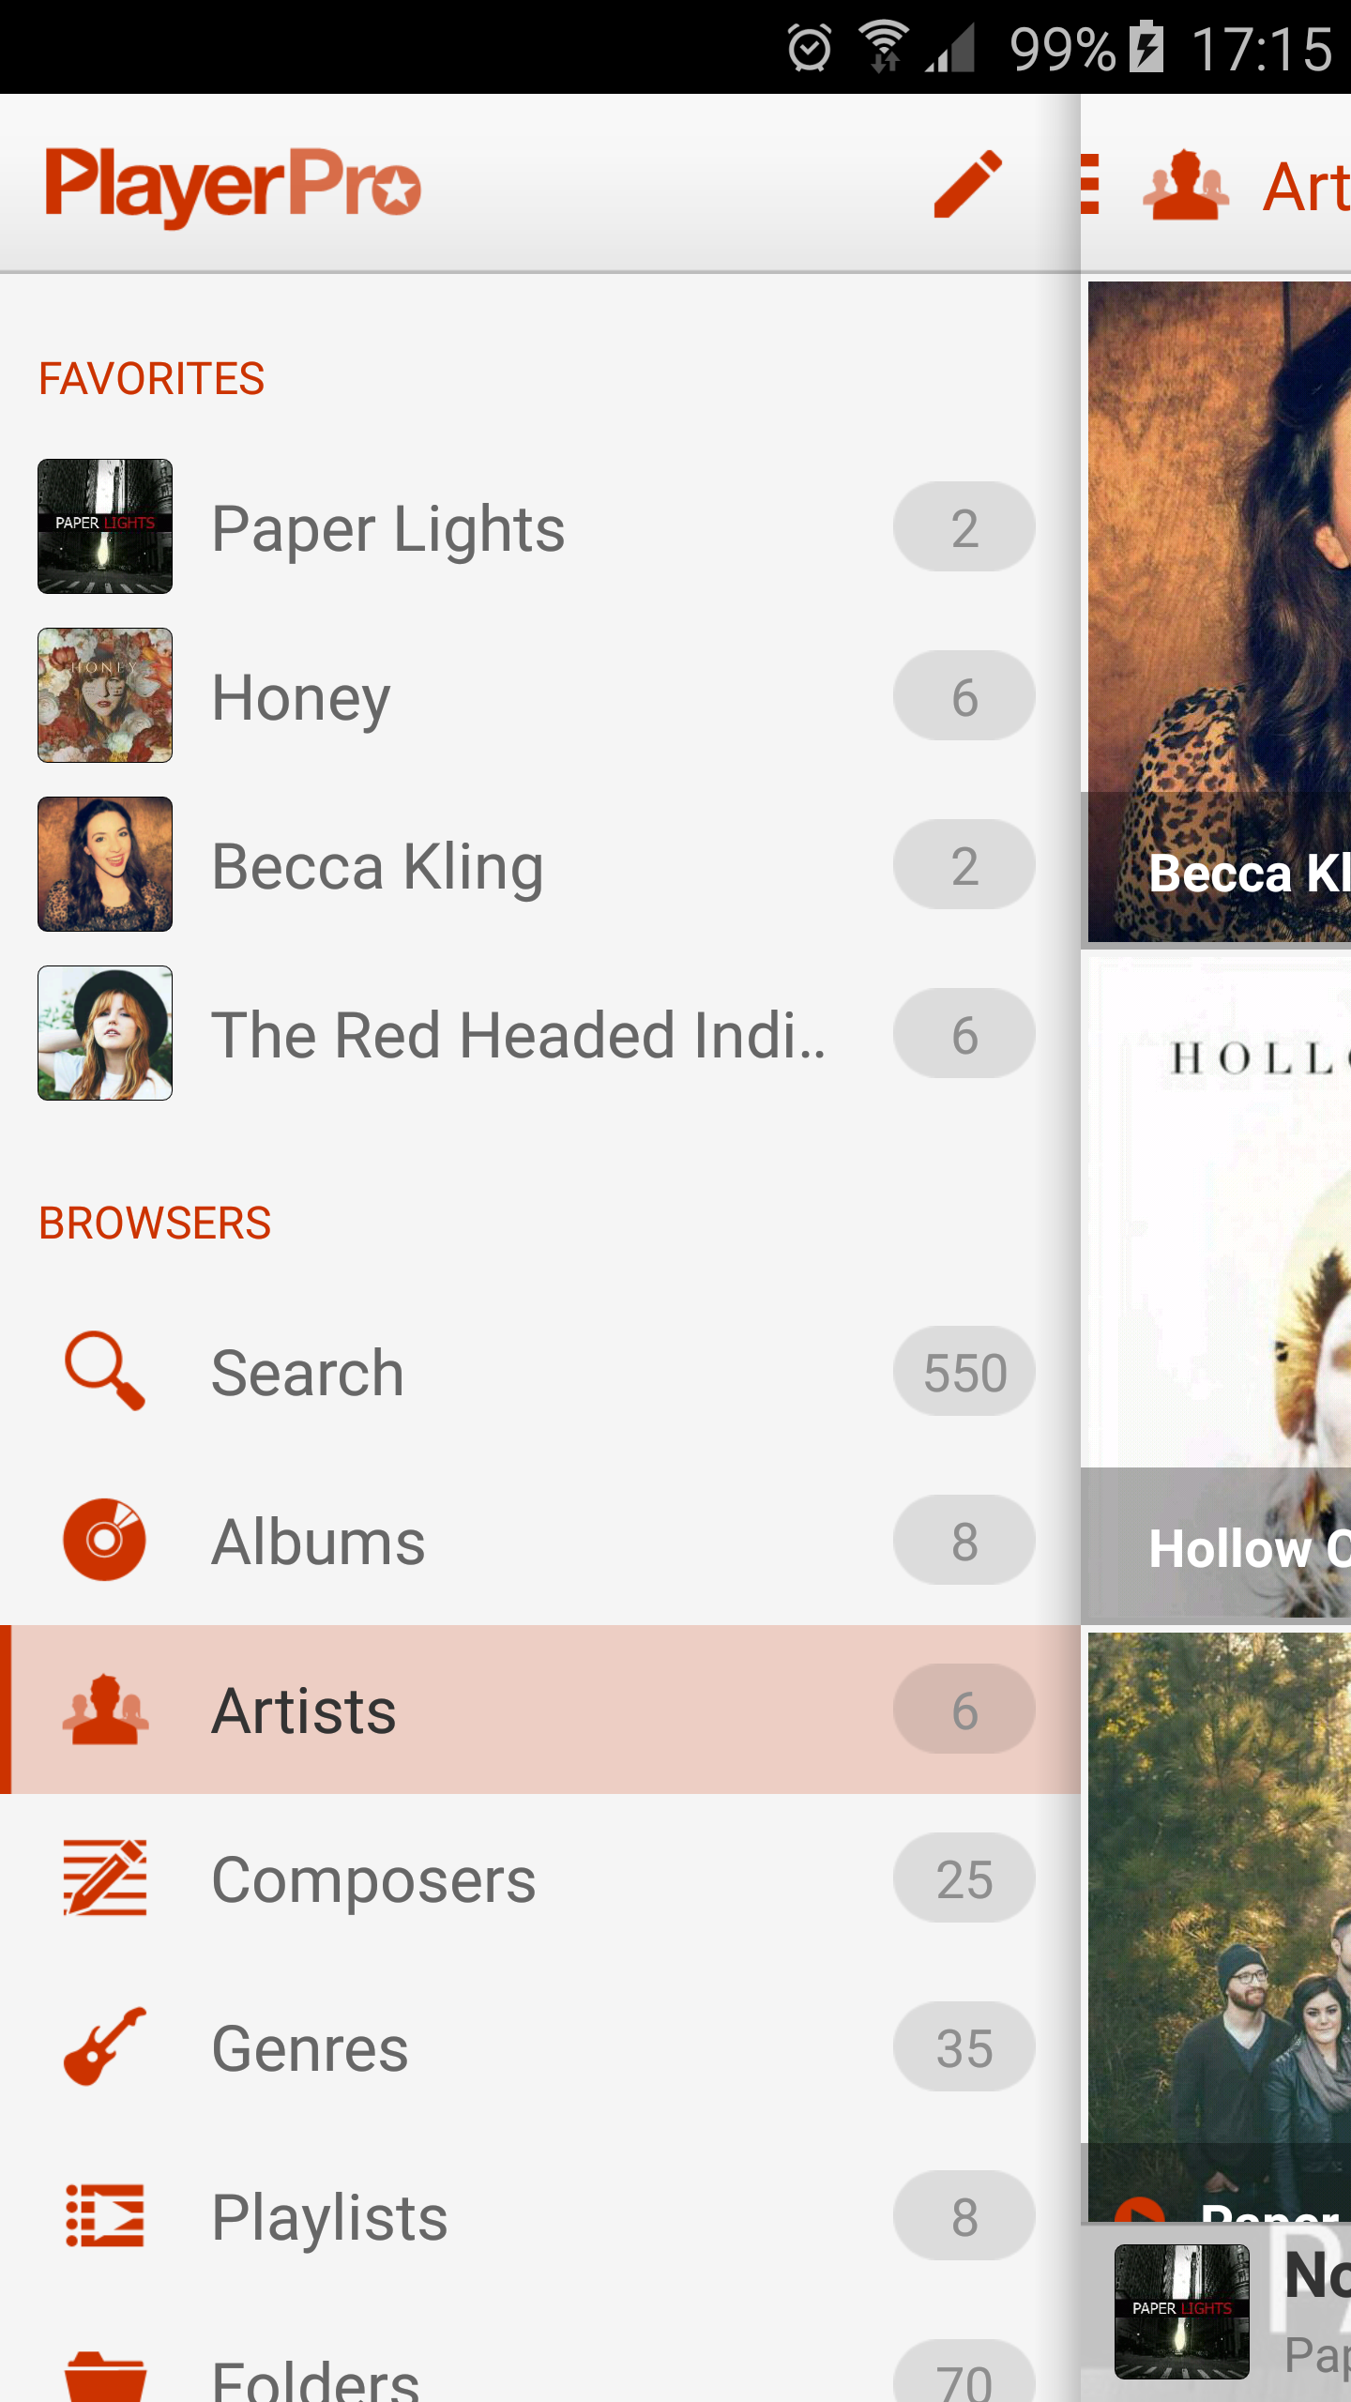1351x2402 pixels.
Task: Open Search via magnifier icon
Action: click(104, 1371)
